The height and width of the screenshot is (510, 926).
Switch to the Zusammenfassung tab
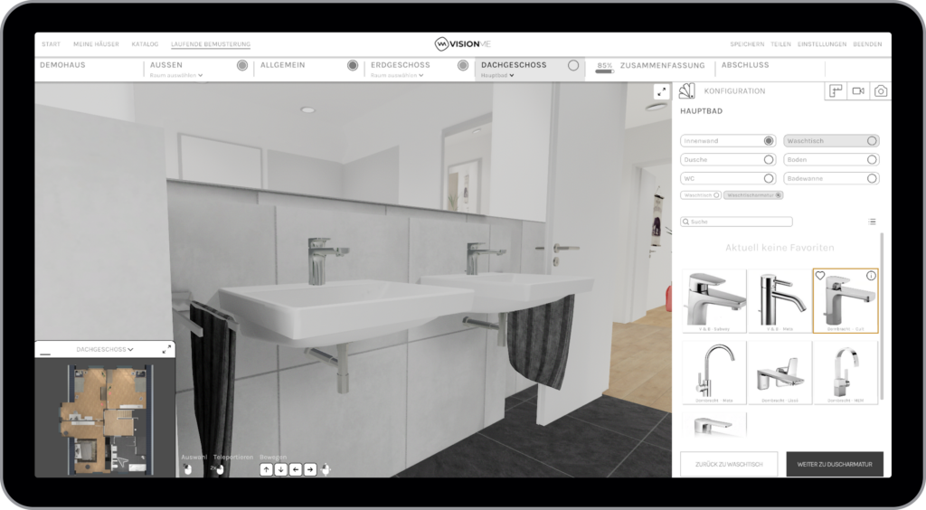664,66
